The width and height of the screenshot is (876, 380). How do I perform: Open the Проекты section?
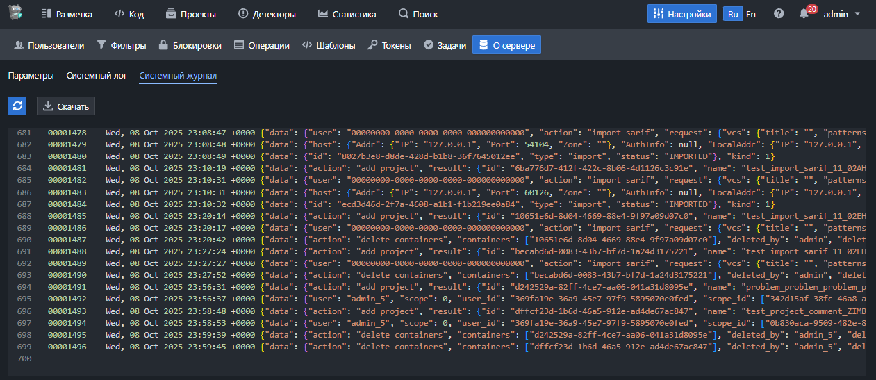tap(191, 14)
